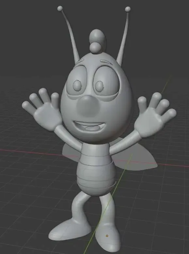Select the character's round nose mesh
Screen dimensions: 189x254
88,106
